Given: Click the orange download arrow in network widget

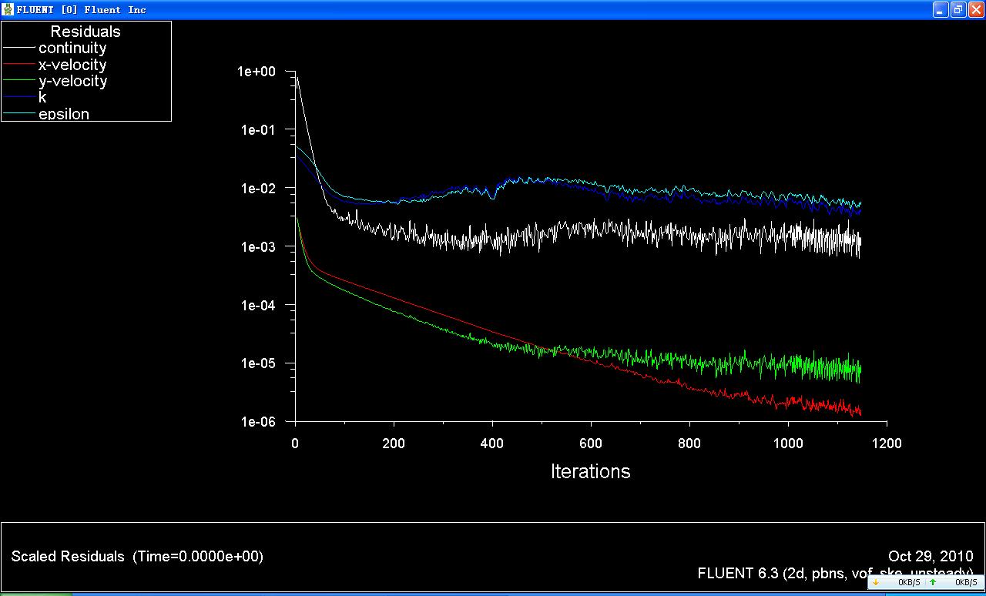Looking at the screenshot, I should pos(876,583).
